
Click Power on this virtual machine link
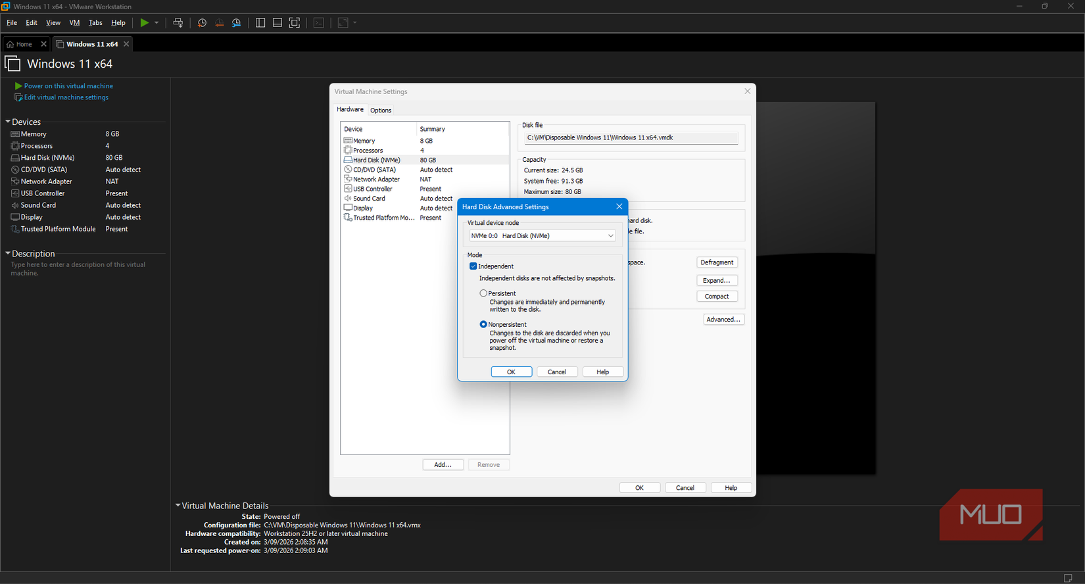pos(68,86)
